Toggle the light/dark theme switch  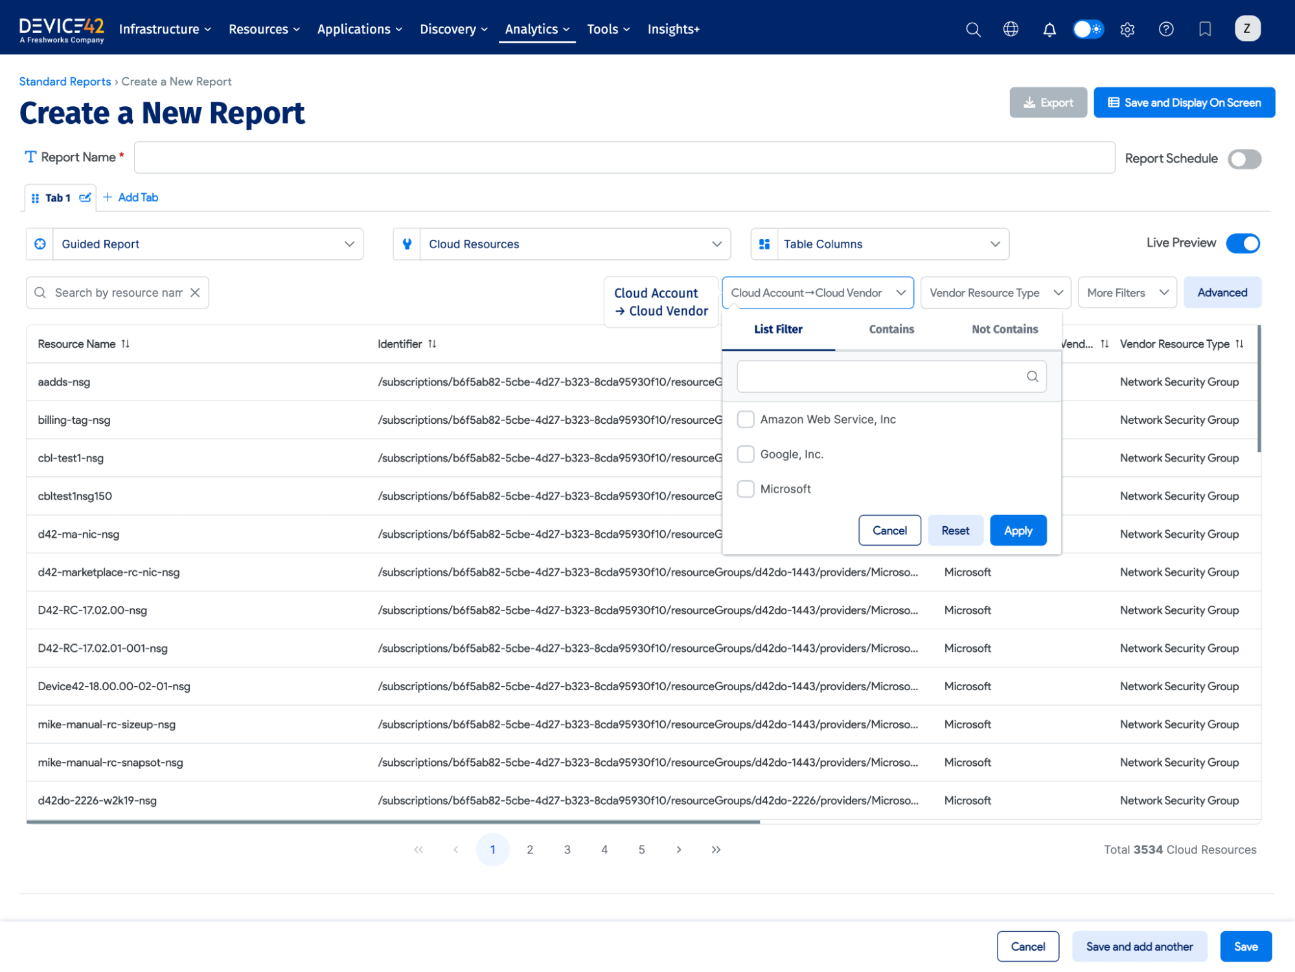coord(1088,29)
